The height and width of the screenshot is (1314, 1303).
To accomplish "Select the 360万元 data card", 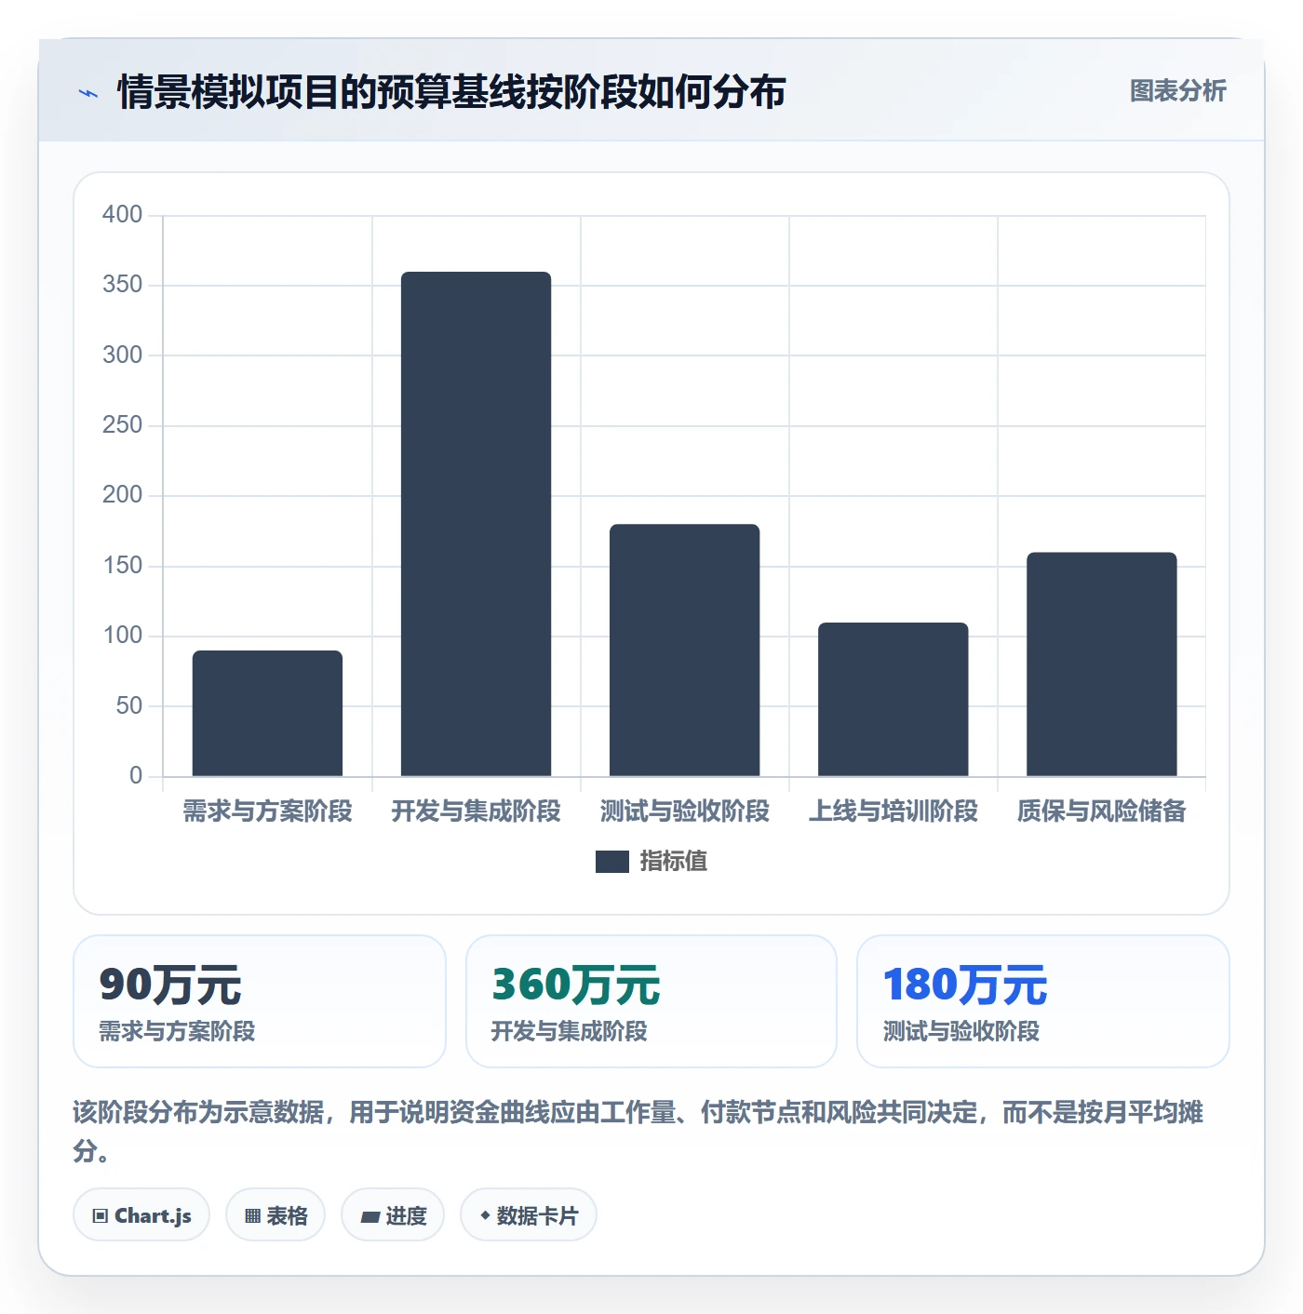I will coord(651,1001).
